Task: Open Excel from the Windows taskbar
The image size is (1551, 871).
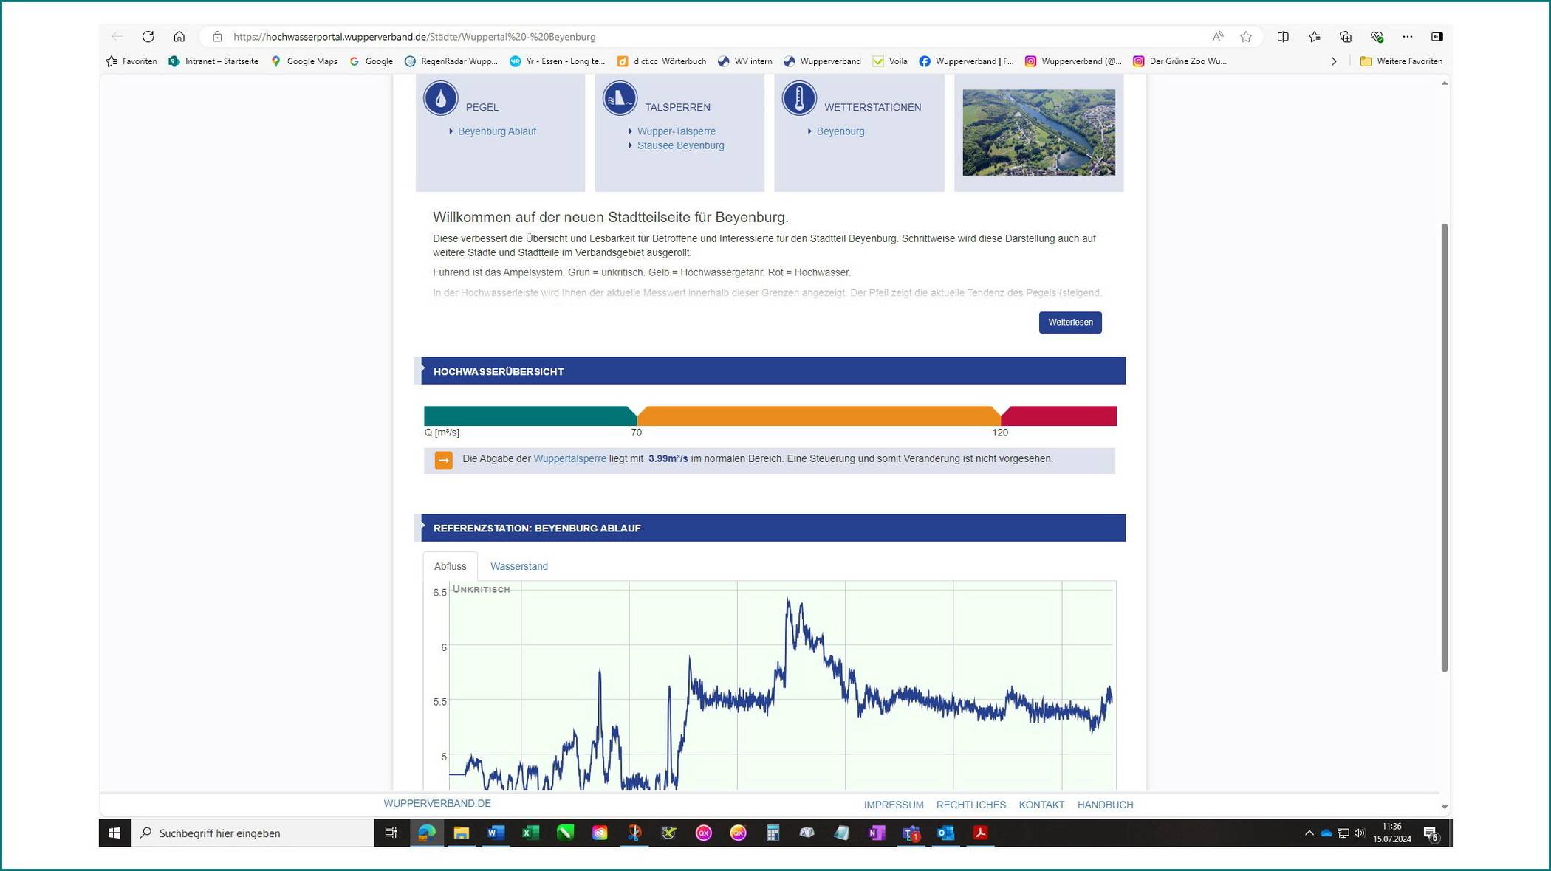Action: tap(530, 833)
